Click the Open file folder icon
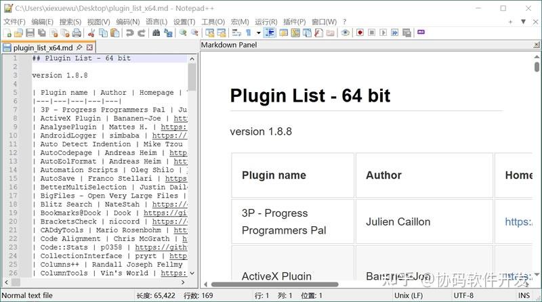 click(x=19, y=33)
